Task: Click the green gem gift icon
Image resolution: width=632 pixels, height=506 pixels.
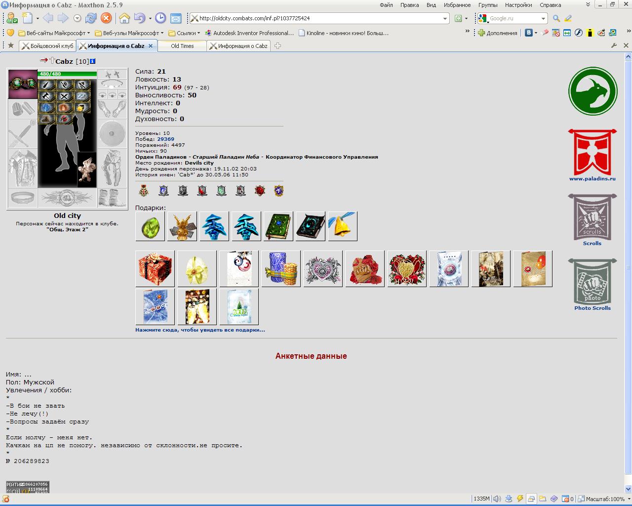Action: pos(150,226)
